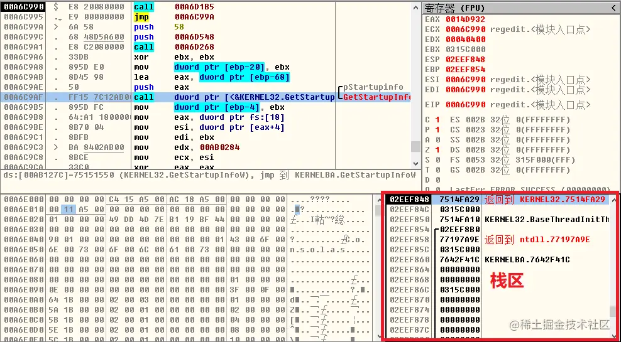The height and width of the screenshot is (342, 621).
Task: Select the 'mov edi, ebx' instruction
Action: click(174, 137)
